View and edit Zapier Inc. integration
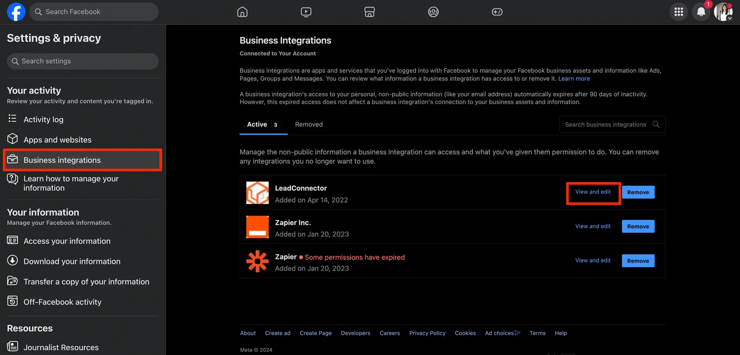The height and width of the screenshot is (355, 740). pyautogui.click(x=593, y=226)
